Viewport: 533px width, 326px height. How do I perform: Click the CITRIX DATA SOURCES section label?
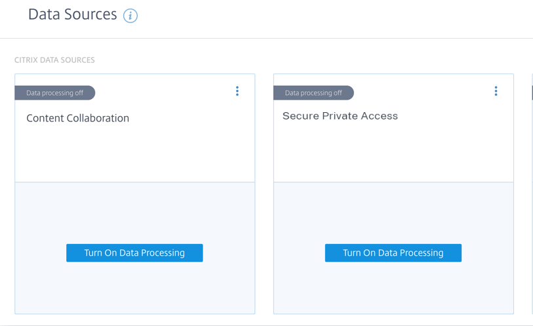click(x=54, y=60)
